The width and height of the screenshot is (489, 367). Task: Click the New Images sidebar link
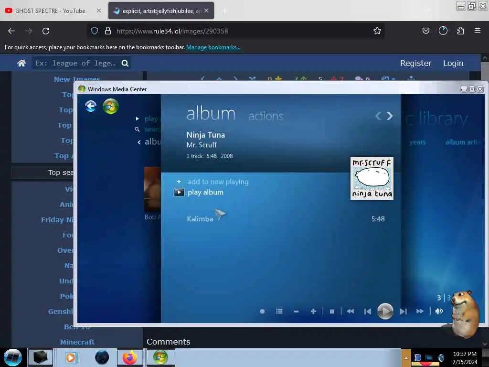pyautogui.click(x=77, y=79)
